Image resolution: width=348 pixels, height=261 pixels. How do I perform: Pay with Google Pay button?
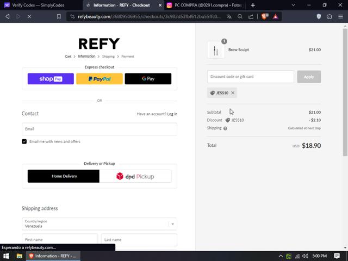(x=148, y=79)
